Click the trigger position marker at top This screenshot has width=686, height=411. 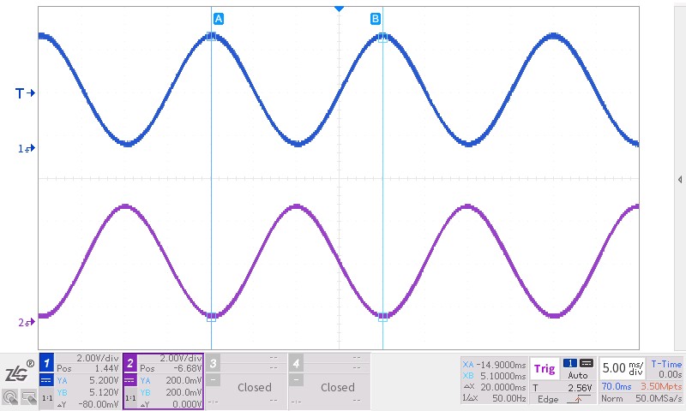(339, 8)
